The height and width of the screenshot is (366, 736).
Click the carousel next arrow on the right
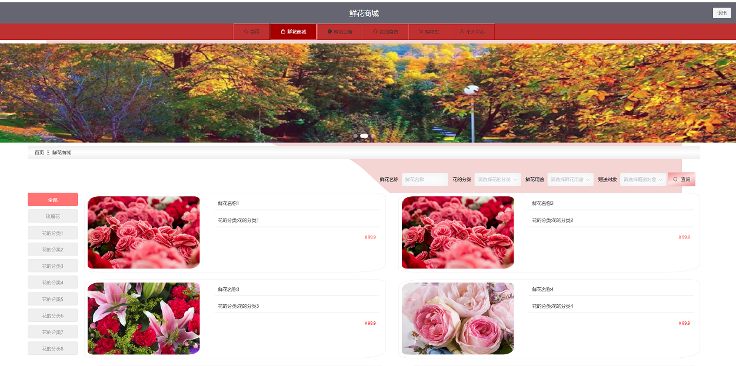tap(727, 92)
